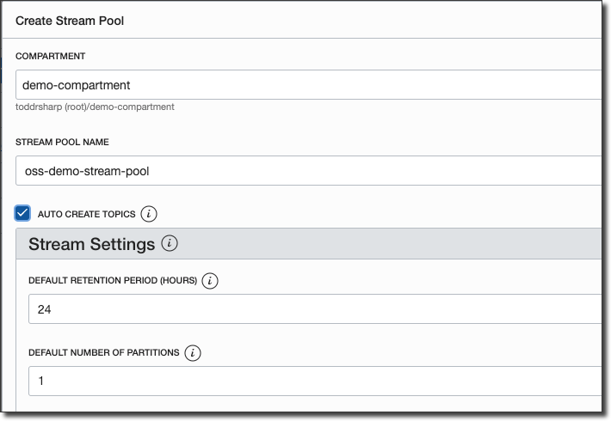Click the value 24 in the retention field

click(45, 309)
